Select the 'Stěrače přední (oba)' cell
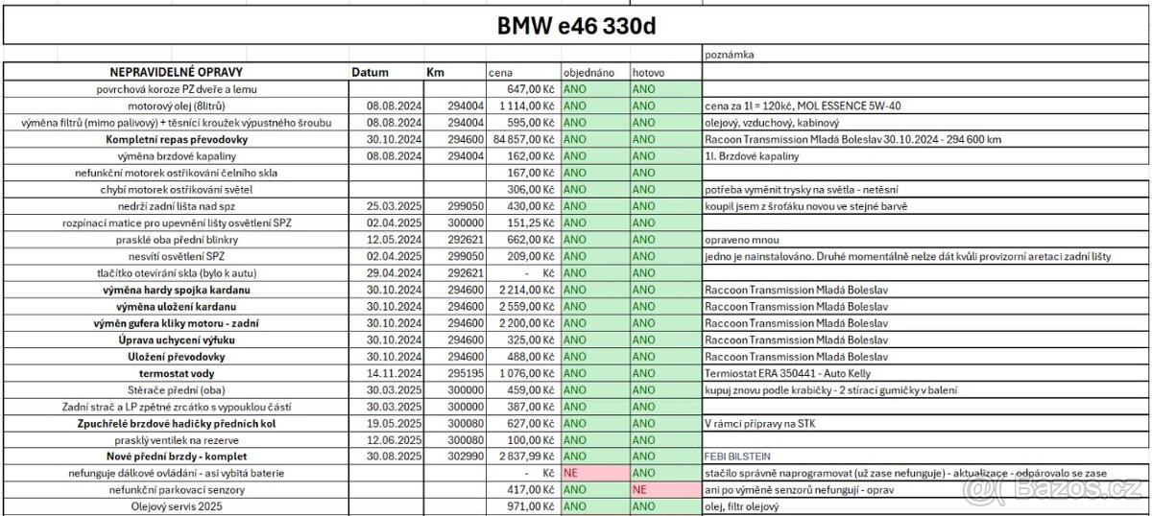Image resolution: width=1152 pixels, height=516 pixels. tap(176, 388)
